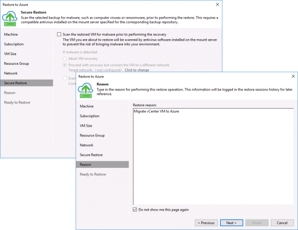The image size is (298, 230).
Task: Go to the Previous wizard step
Action: click(206, 223)
